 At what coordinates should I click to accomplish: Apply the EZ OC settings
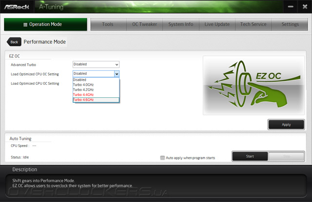pos(286,125)
